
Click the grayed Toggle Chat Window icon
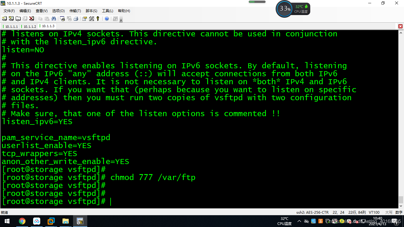[115, 19]
